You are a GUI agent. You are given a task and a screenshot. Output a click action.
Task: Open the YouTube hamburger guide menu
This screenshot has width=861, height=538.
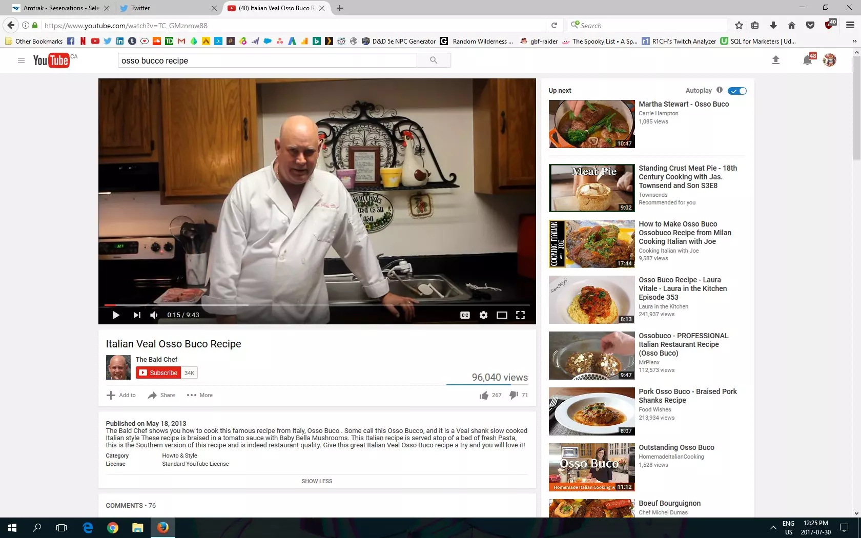pos(21,60)
